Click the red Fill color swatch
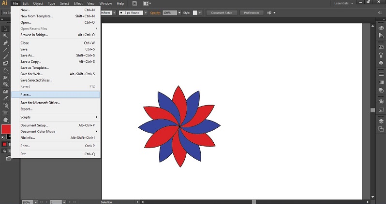386x204 pixels. (x=6, y=129)
